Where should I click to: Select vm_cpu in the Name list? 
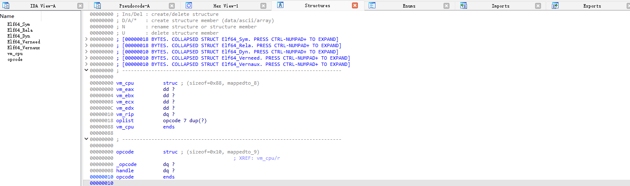(15, 53)
